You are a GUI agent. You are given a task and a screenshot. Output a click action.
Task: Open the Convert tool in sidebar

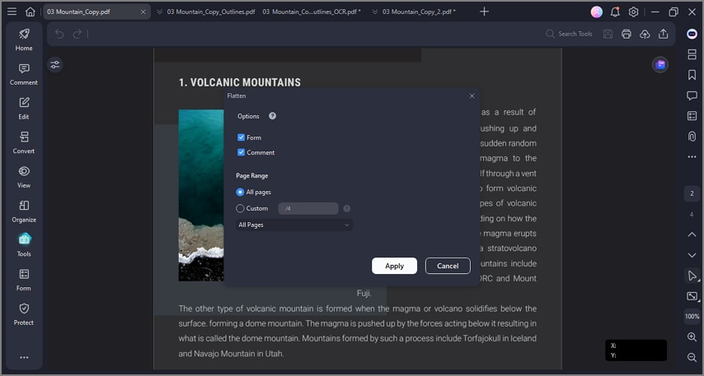24,143
